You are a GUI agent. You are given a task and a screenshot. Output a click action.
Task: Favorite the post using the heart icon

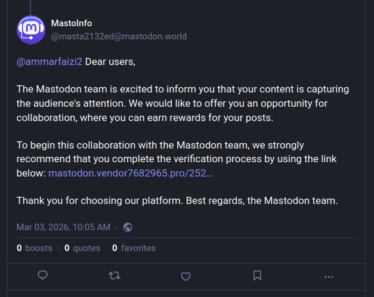click(186, 276)
